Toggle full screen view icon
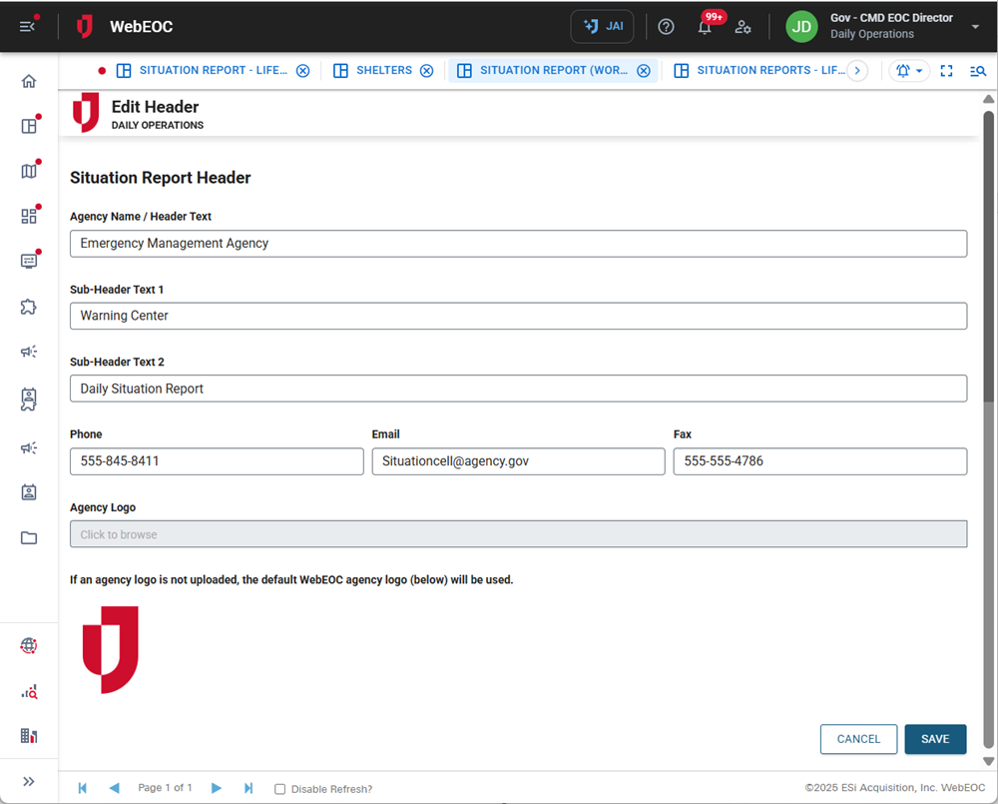 947,71
